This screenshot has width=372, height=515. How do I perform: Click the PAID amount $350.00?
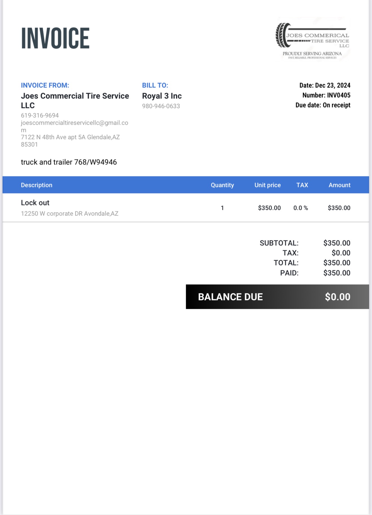[337, 273]
